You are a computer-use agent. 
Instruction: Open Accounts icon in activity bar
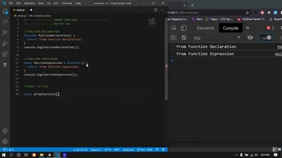point(5,131)
